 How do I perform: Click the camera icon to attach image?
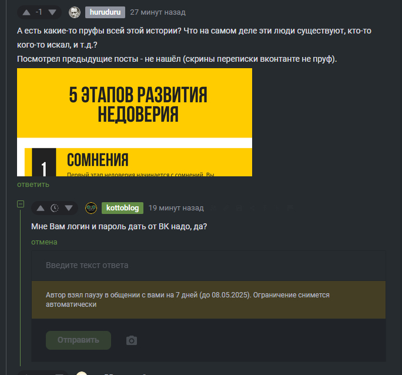(x=132, y=340)
